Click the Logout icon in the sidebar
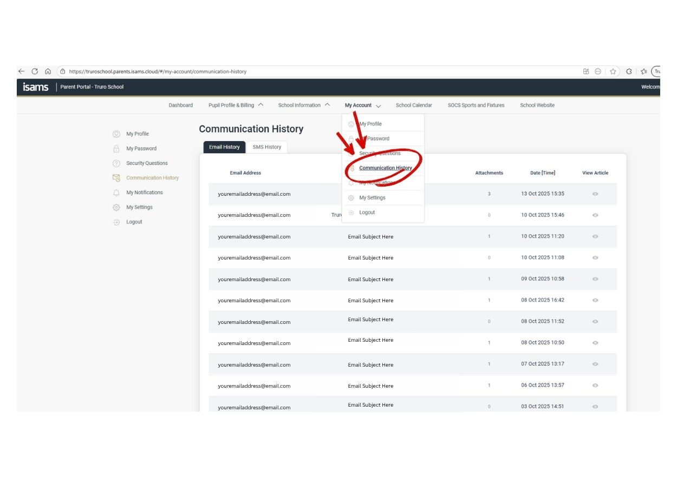Viewport: 677px width, 478px height. coord(116,222)
